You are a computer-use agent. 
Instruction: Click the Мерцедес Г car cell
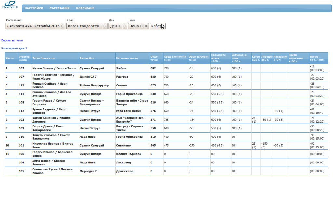coord(88,171)
